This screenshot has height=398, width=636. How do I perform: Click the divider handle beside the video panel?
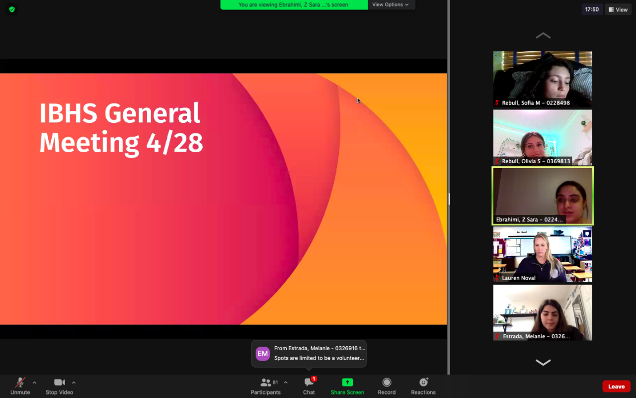point(448,199)
